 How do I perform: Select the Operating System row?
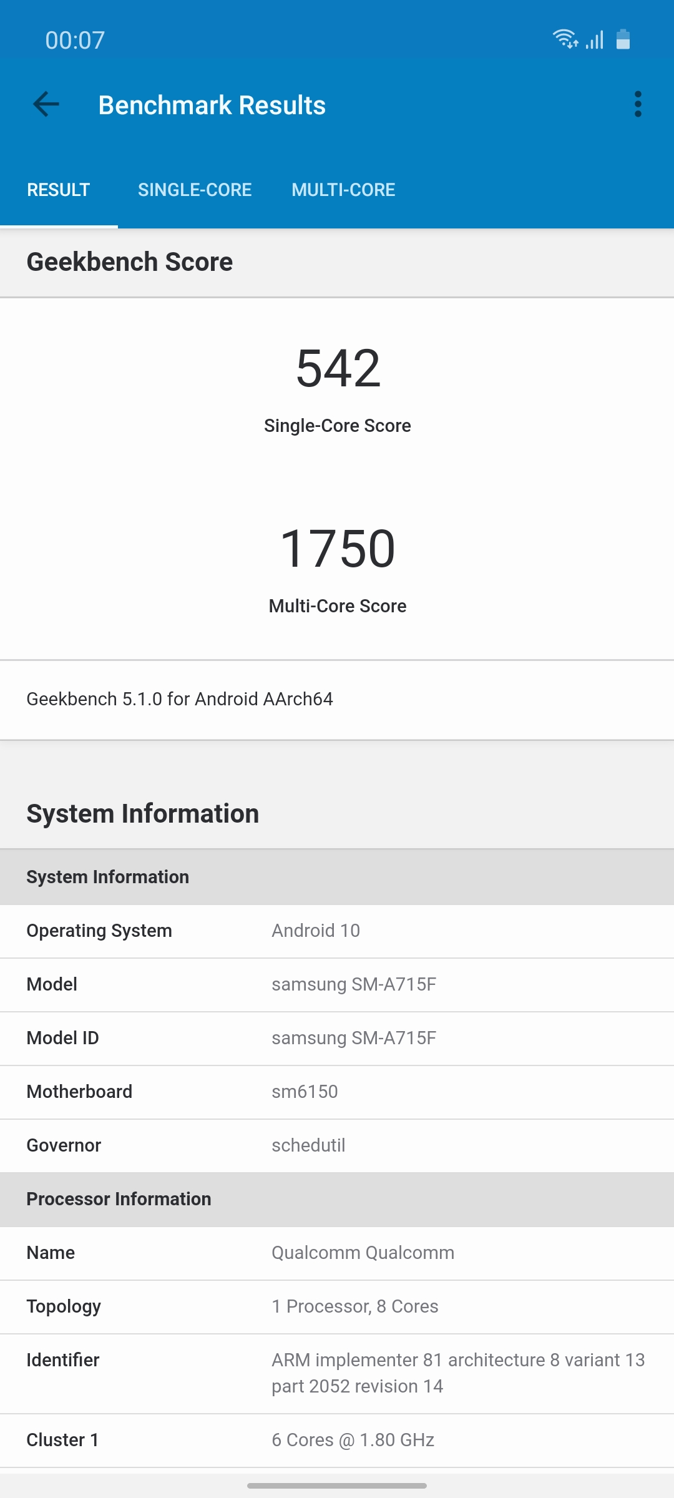pyautogui.click(x=337, y=931)
